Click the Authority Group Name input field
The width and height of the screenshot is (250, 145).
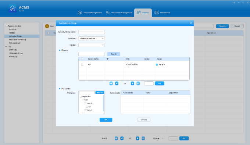(x=92, y=32)
